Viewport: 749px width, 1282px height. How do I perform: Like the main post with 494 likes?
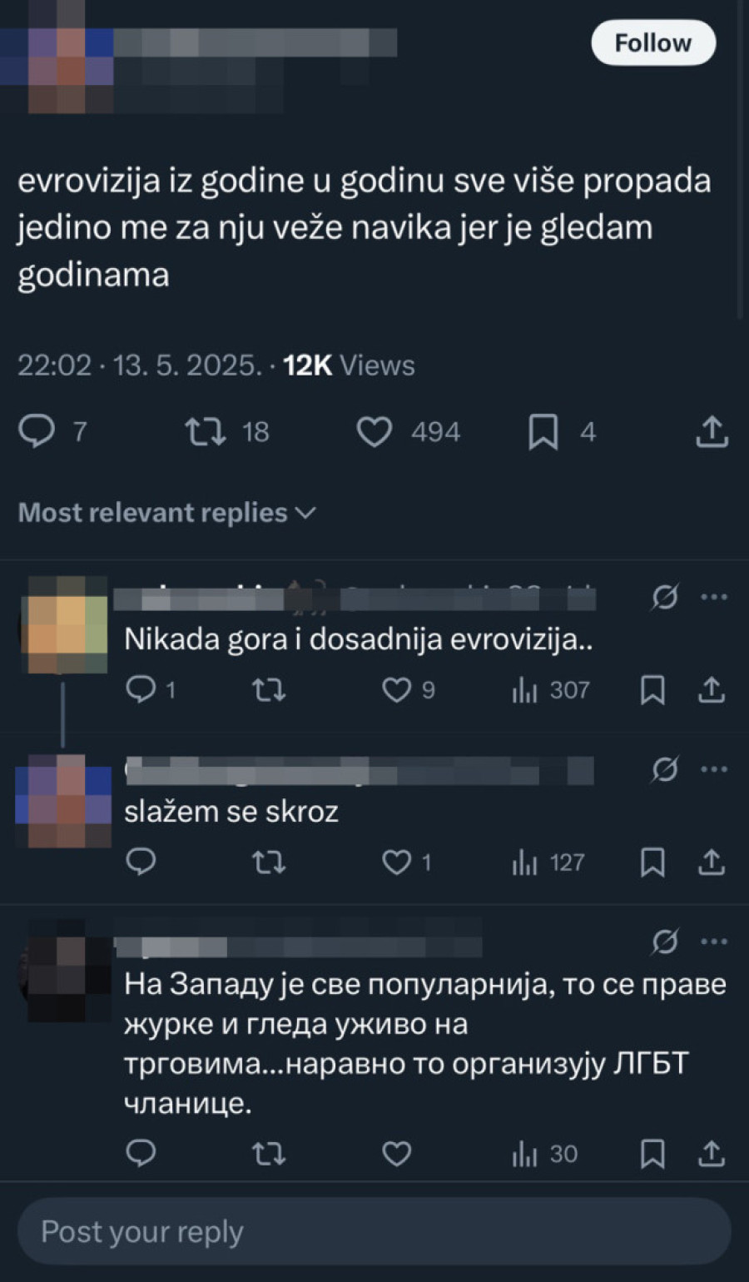(408, 432)
